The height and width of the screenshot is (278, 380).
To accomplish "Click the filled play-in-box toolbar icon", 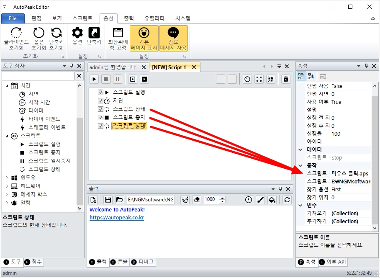I will pyautogui.click(x=144, y=79).
